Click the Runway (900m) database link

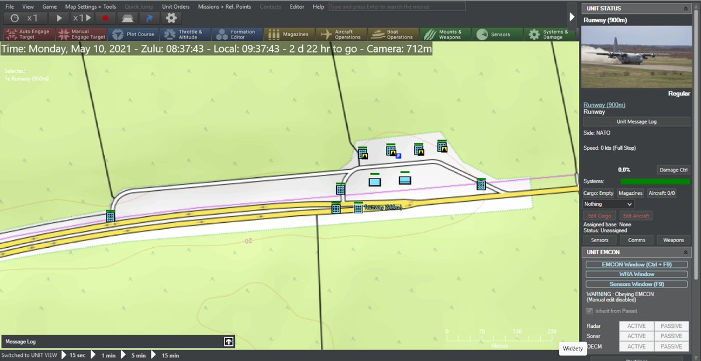tap(604, 105)
